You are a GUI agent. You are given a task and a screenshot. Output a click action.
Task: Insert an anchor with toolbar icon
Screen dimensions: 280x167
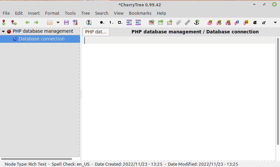(x=197, y=22)
